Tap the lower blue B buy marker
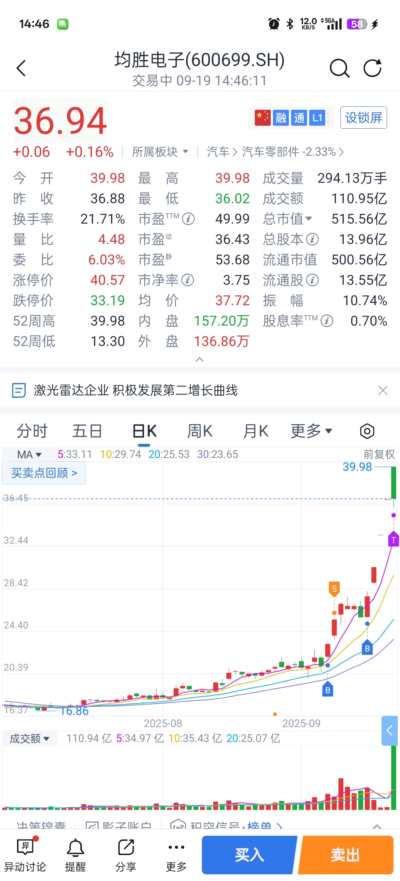This screenshot has width=400, height=881. pyautogui.click(x=328, y=689)
